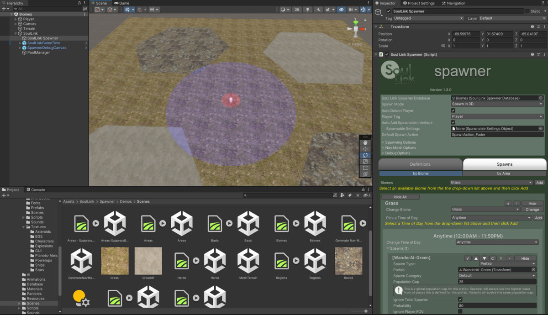Switch to the Navigation tab
548x315 pixels.
(x=453, y=3)
